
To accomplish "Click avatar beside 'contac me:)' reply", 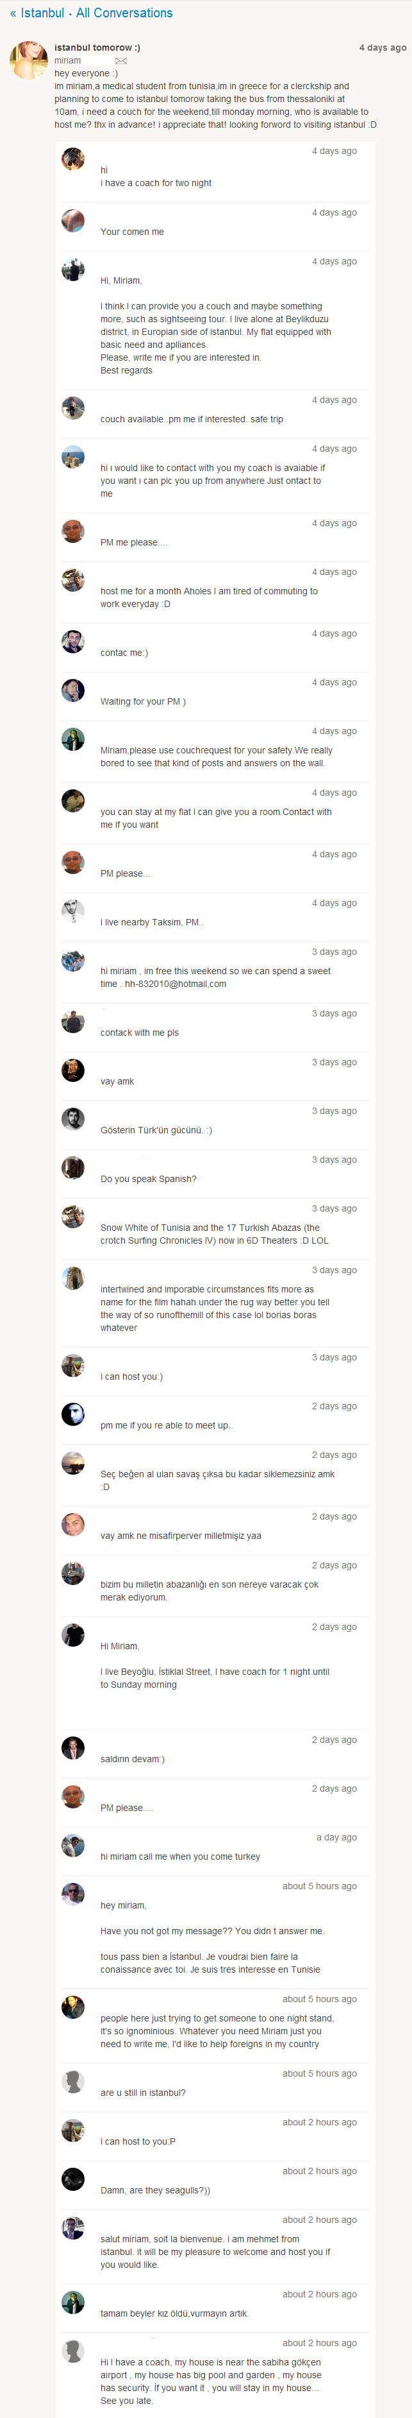I will [x=73, y=642].
